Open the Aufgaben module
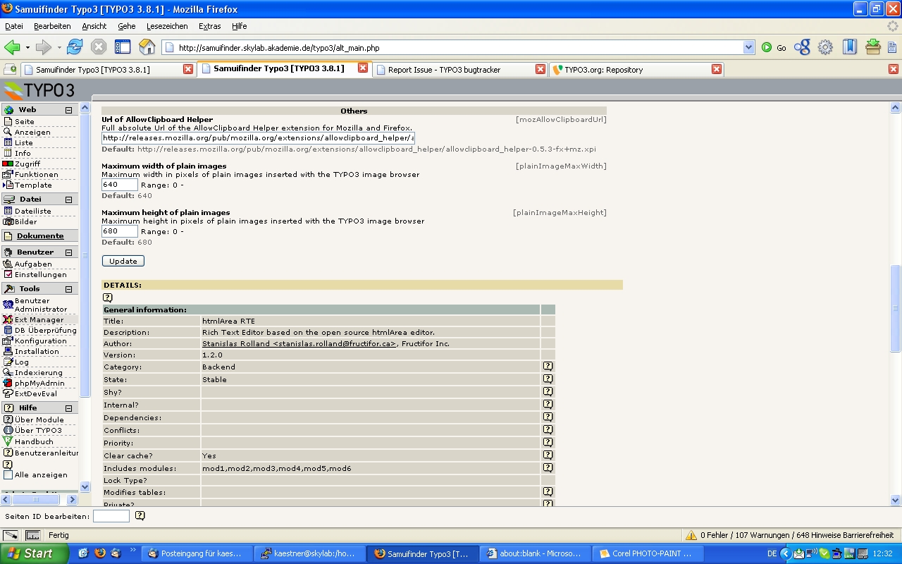 point(33,264)
